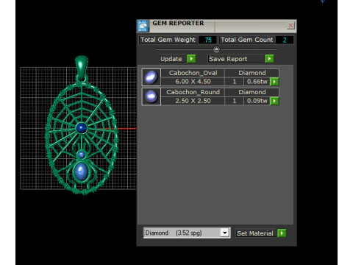This screenshot has height=265, width=353.
Task: Click the 6.00 X 4.50 size cell
Action: [x=193, y=82]
